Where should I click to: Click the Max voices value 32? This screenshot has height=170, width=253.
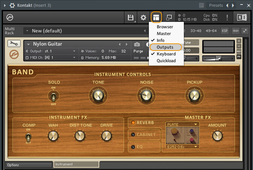tap(123, 51)
